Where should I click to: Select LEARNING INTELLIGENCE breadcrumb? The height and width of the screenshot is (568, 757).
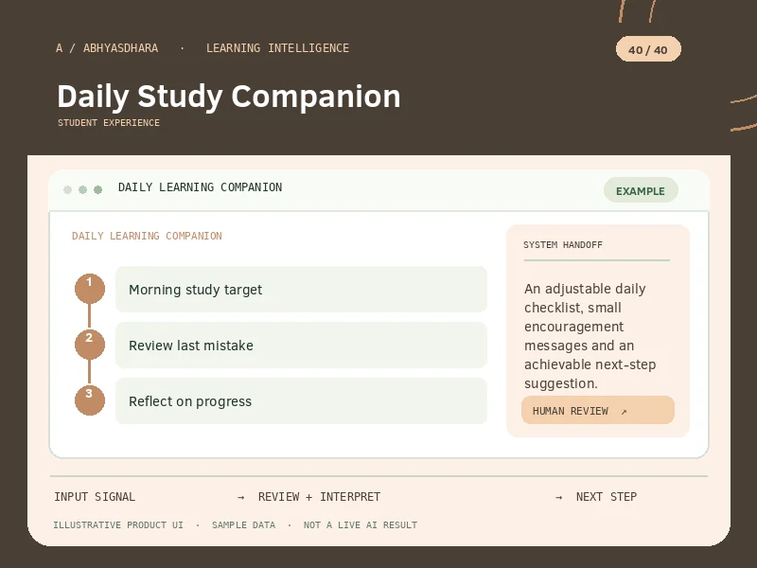(x=277, y=48)
